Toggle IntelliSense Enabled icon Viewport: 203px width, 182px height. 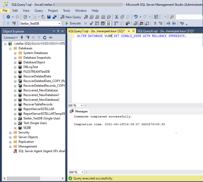109,23
